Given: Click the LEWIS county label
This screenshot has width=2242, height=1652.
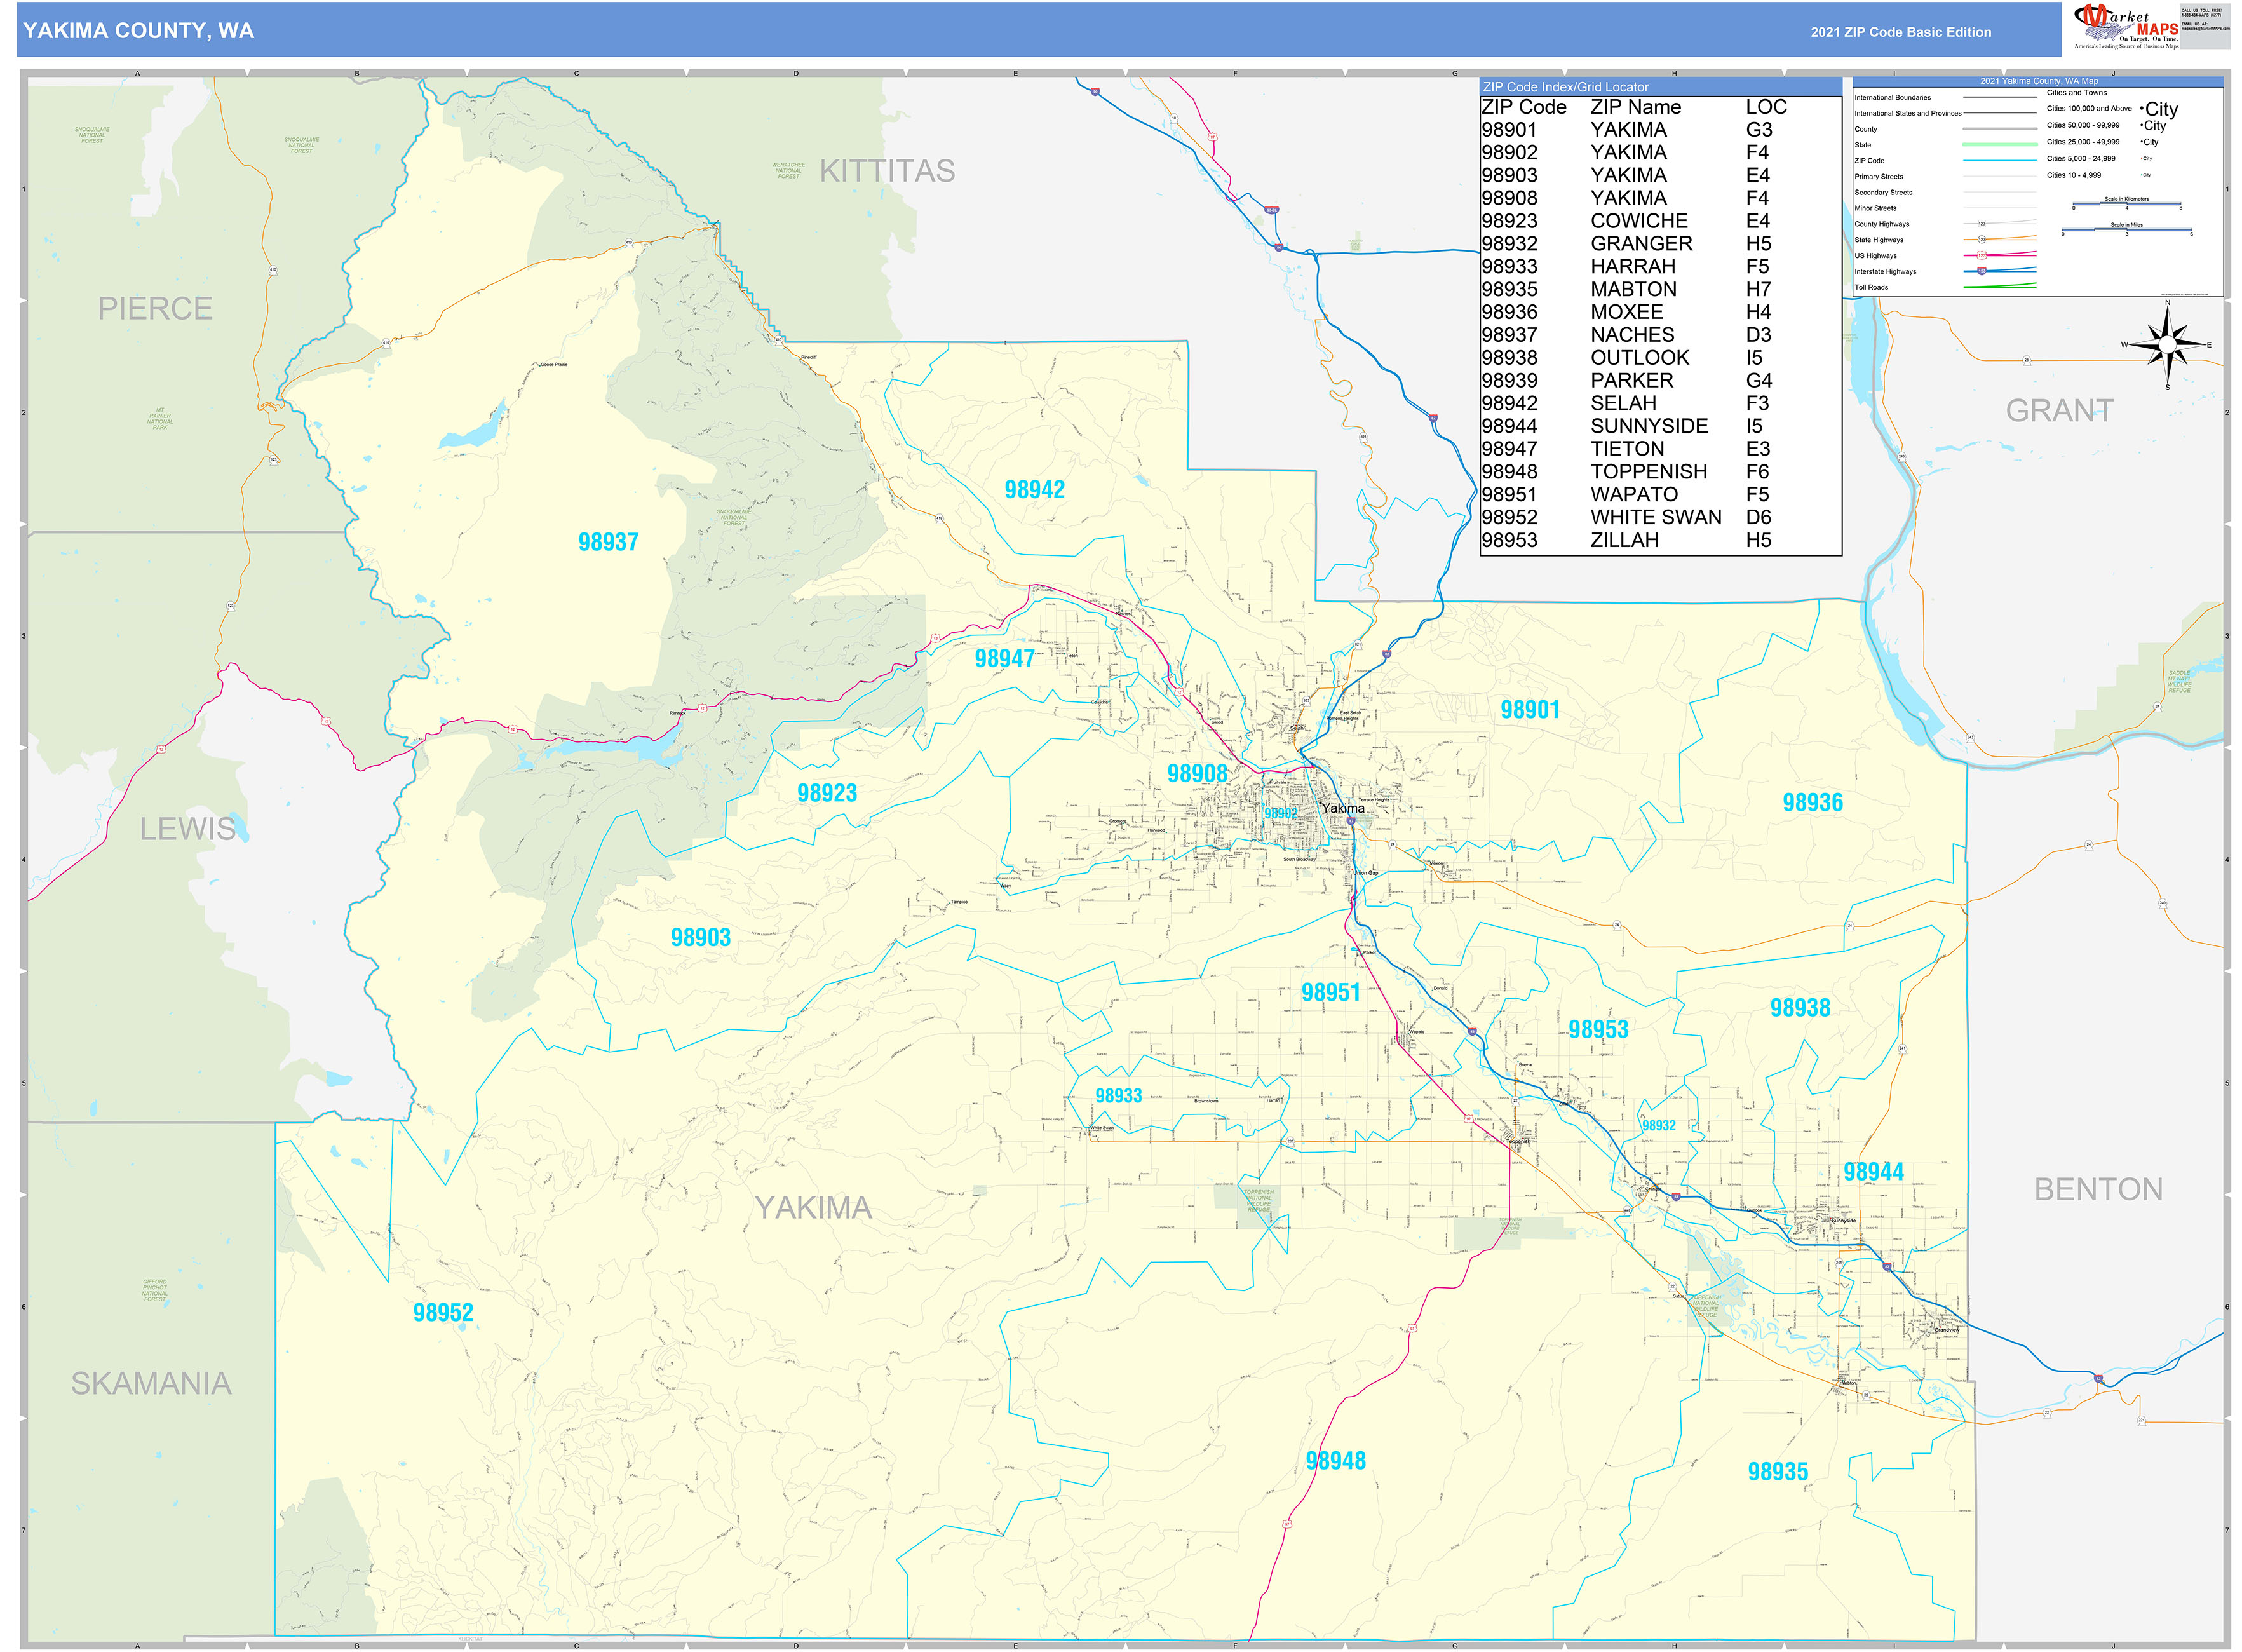Looking at the screenshot, I should [188, 829].
